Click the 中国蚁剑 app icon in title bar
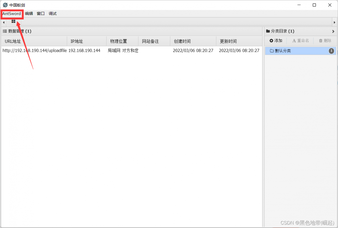This screenshot has width=338, height=228. [x=5, y=5]
